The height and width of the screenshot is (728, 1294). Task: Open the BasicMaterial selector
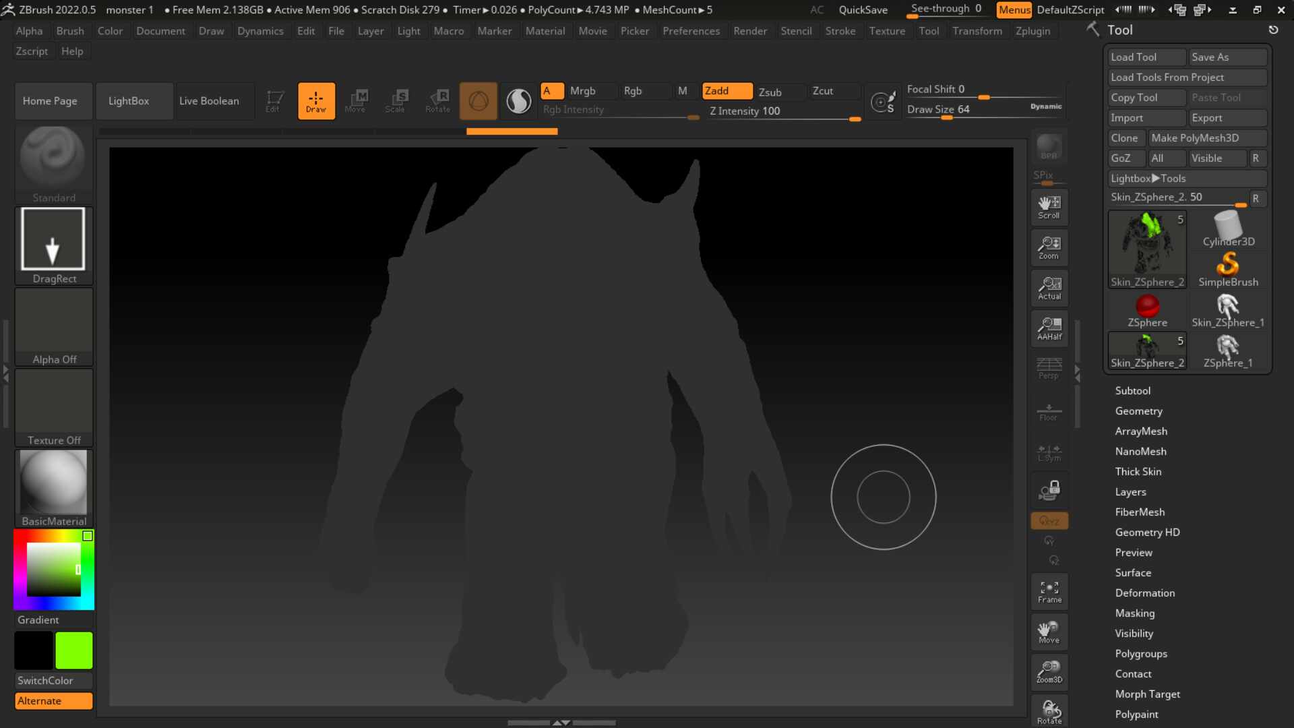pos(54,489)
